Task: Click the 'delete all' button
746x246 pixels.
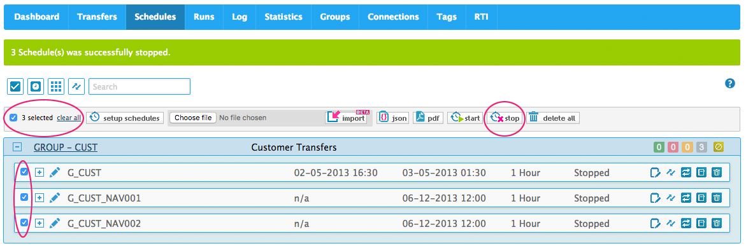Action: 553,118
